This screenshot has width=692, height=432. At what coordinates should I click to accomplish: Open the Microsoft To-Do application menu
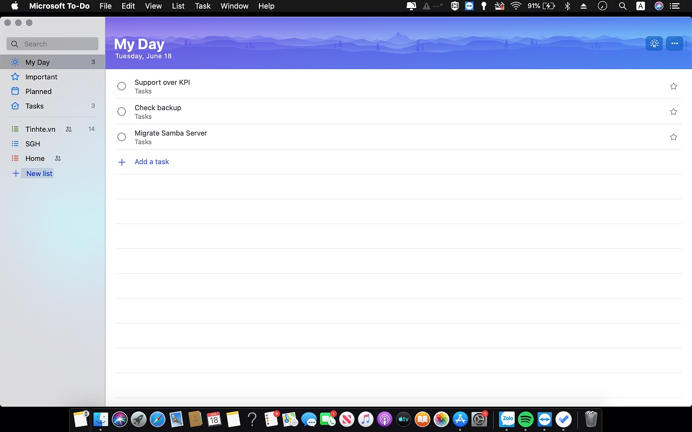click(x=59, y=6)
